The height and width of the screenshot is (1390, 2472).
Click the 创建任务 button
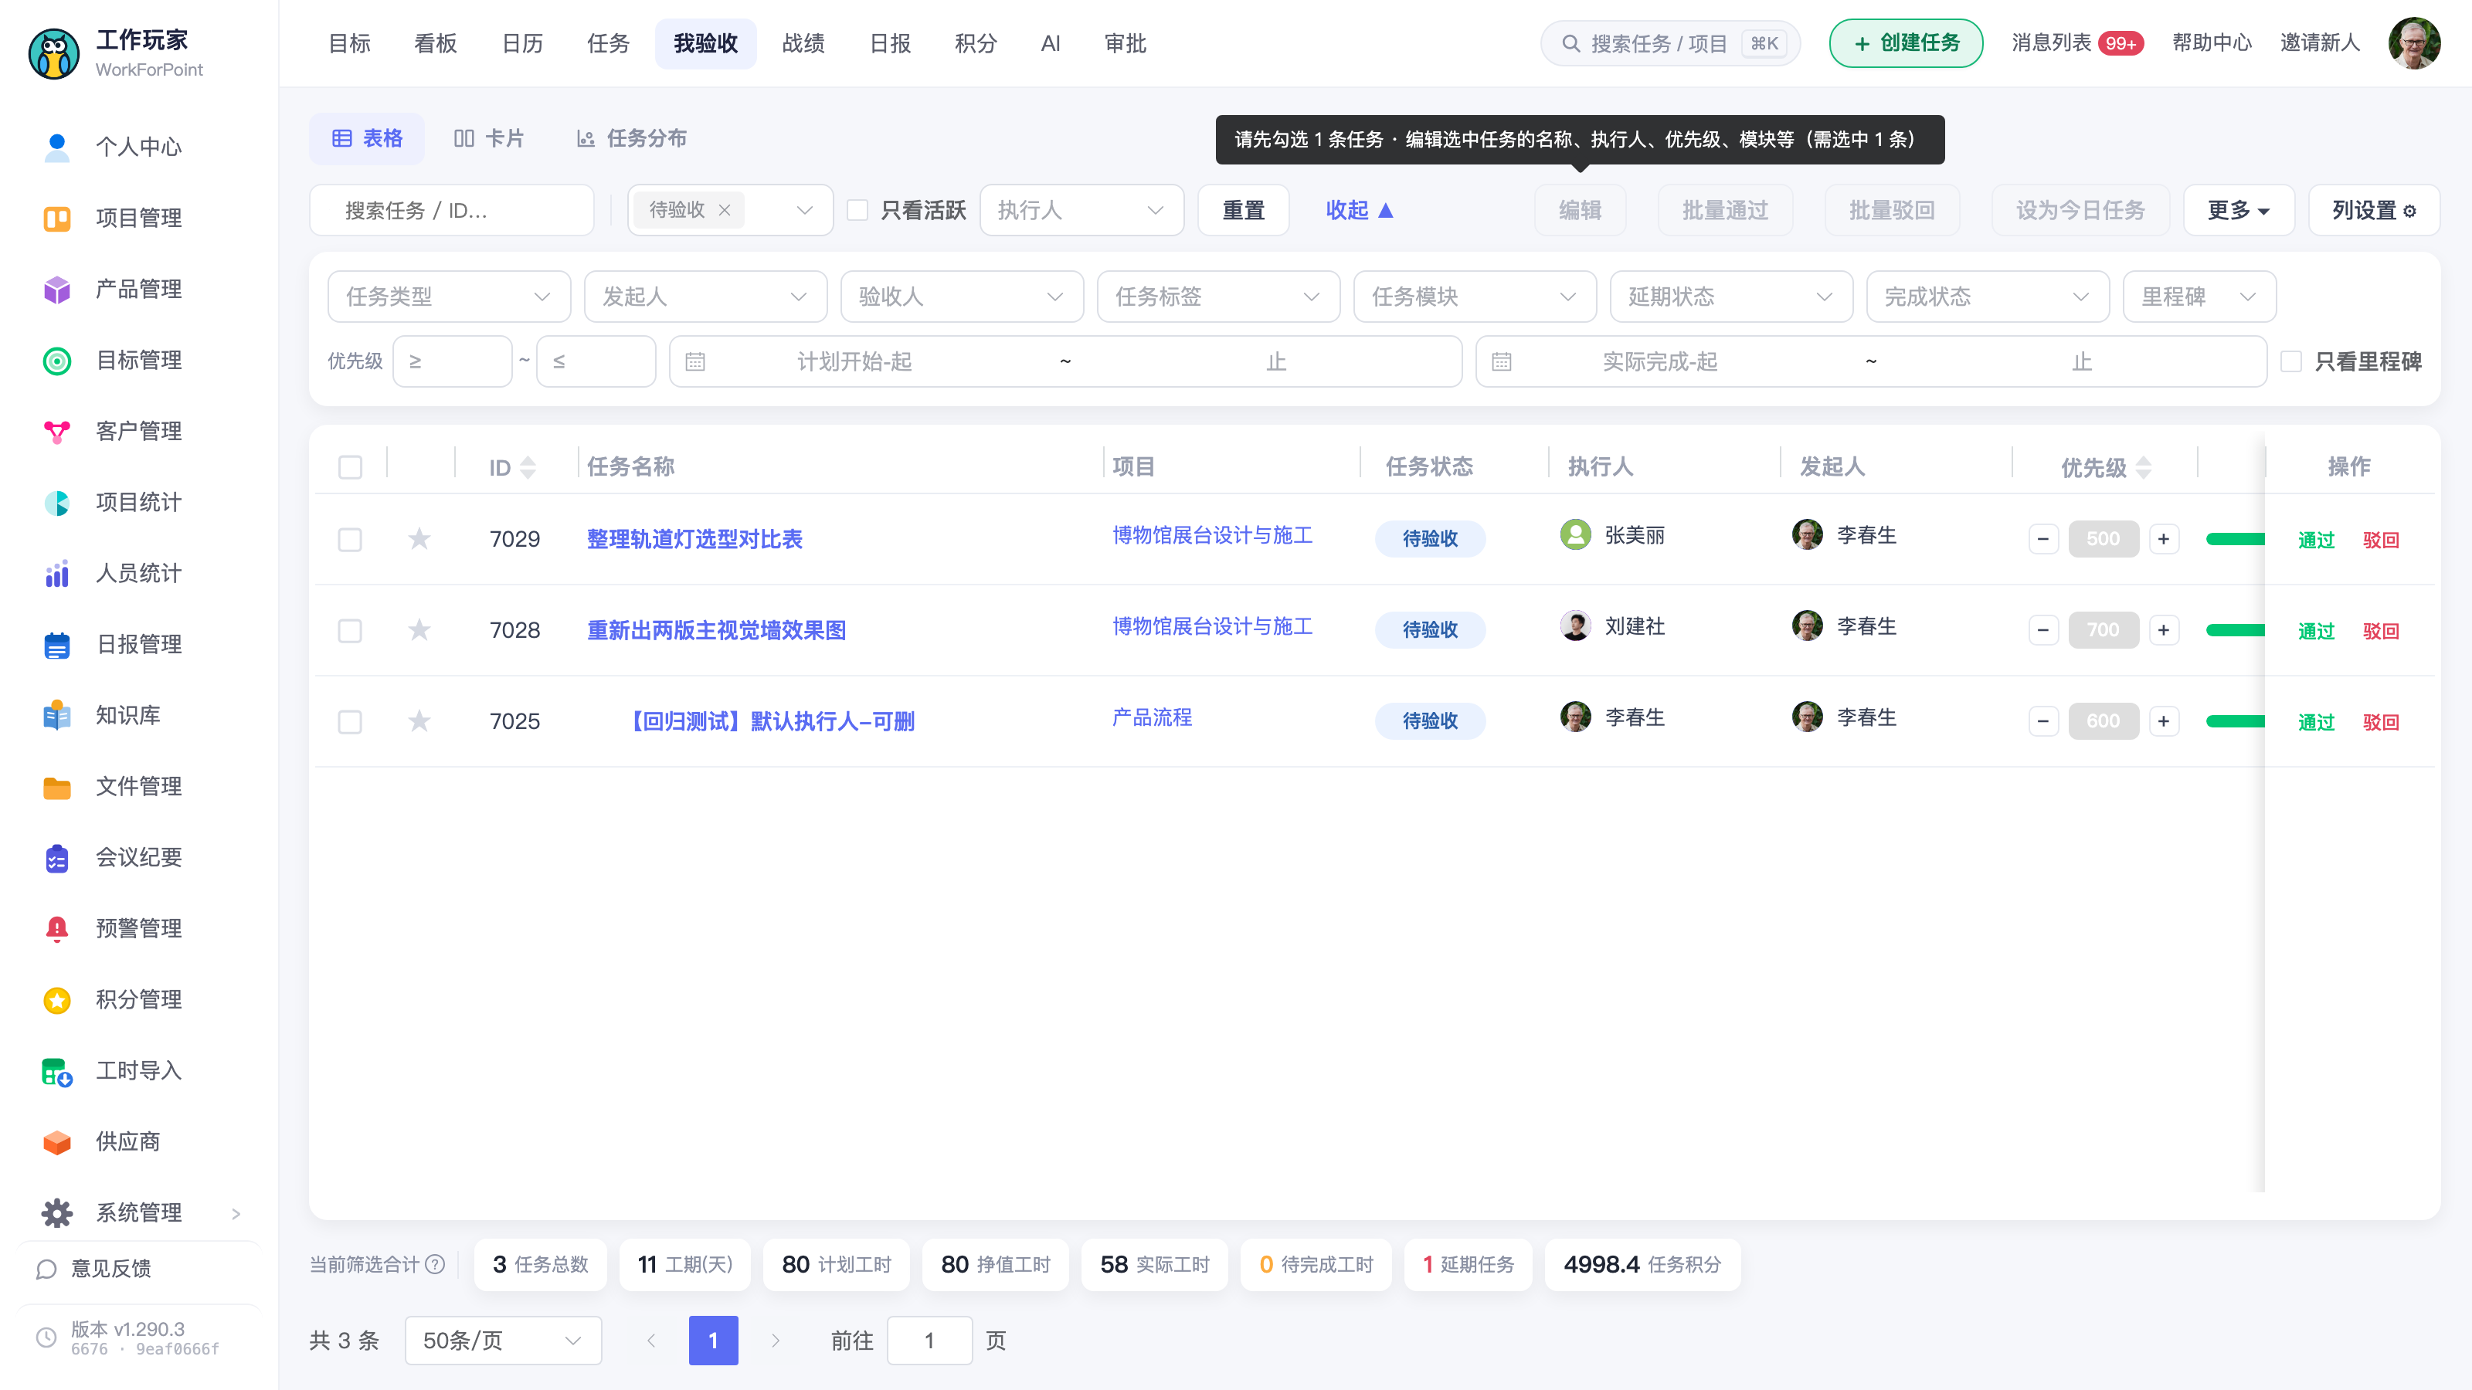[x=1906, y=43]
